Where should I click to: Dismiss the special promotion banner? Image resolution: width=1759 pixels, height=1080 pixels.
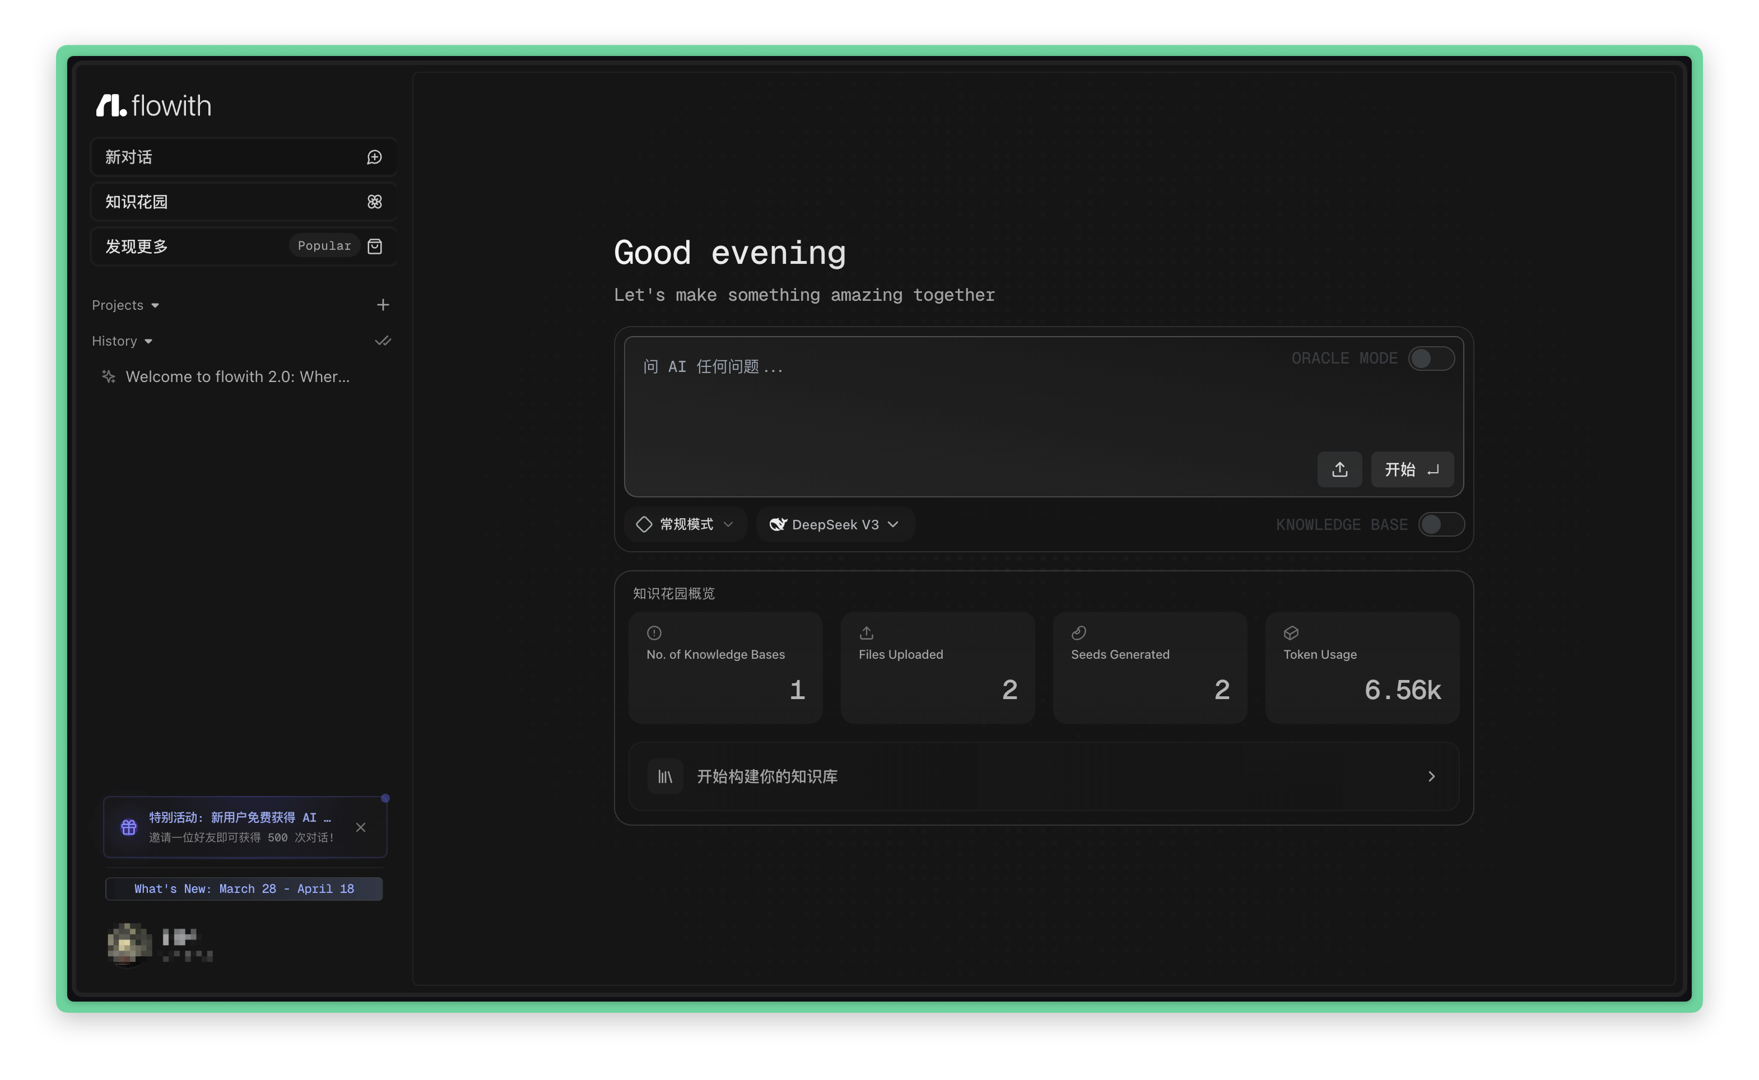coord(361,827)
